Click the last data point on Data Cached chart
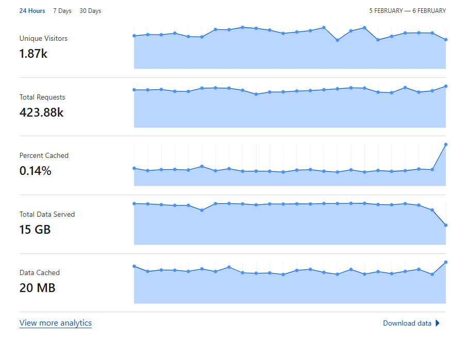Viewport: 451px width, 338px height. click(446, 262)
